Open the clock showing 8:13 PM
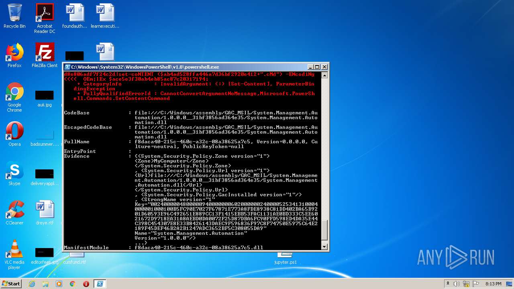 pos(493,284)
